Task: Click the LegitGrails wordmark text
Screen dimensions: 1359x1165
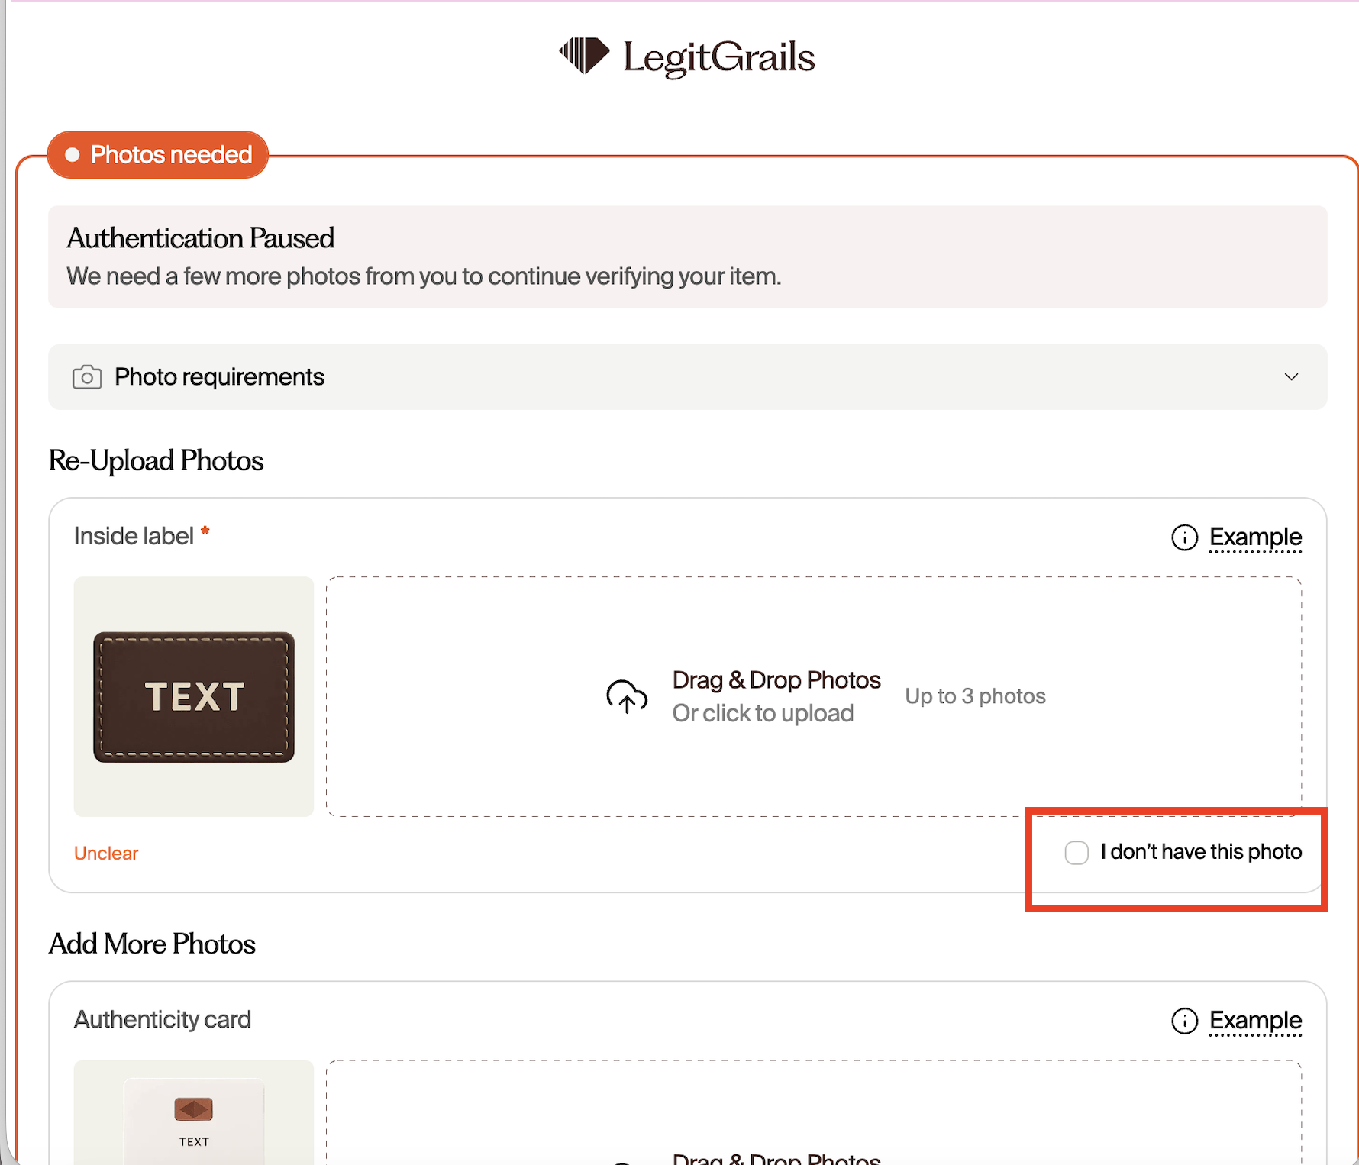Action: 719,57
